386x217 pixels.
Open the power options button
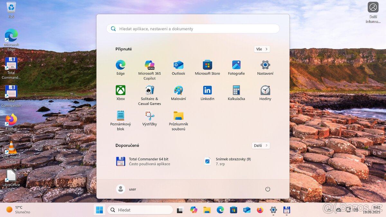tap(268, 189)
